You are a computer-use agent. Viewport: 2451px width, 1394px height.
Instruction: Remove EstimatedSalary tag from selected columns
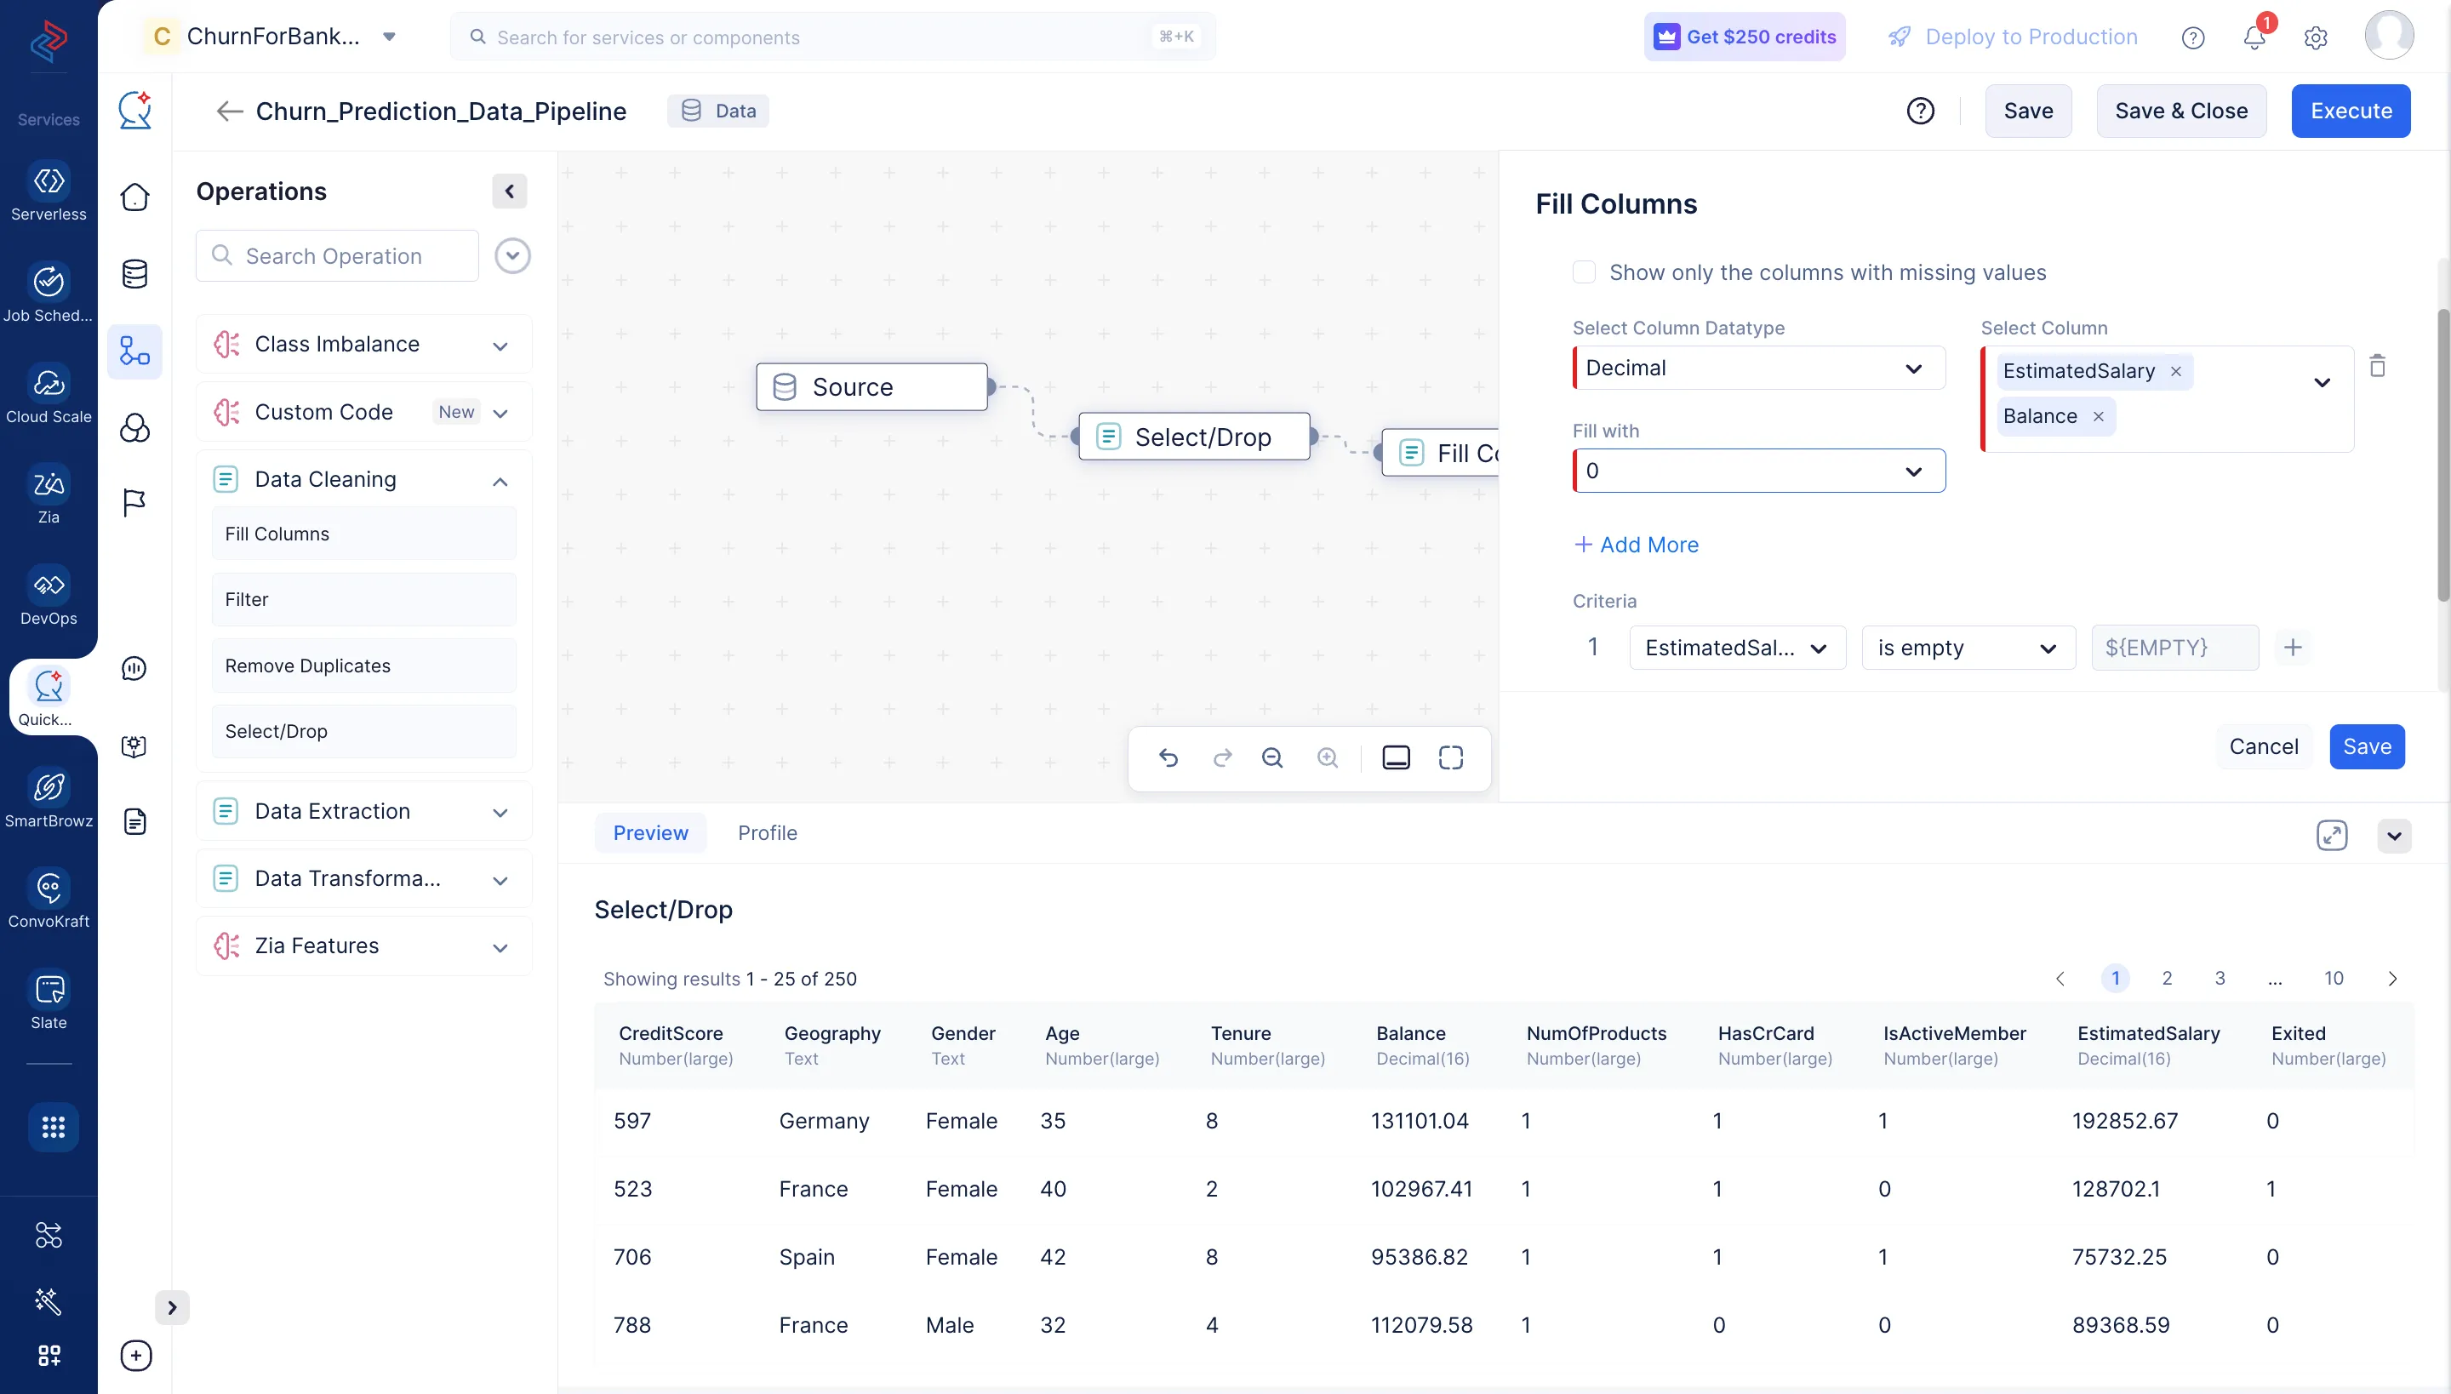[2175, 371]
